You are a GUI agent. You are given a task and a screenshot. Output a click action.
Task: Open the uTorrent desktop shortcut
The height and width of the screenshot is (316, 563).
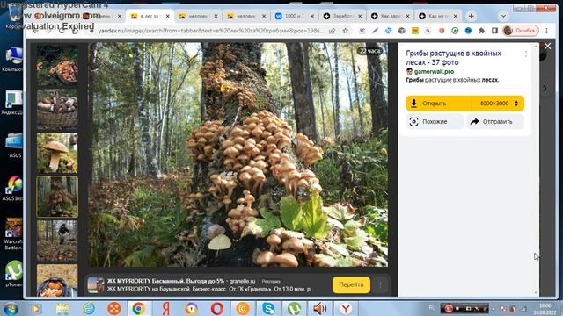point(14,274)
